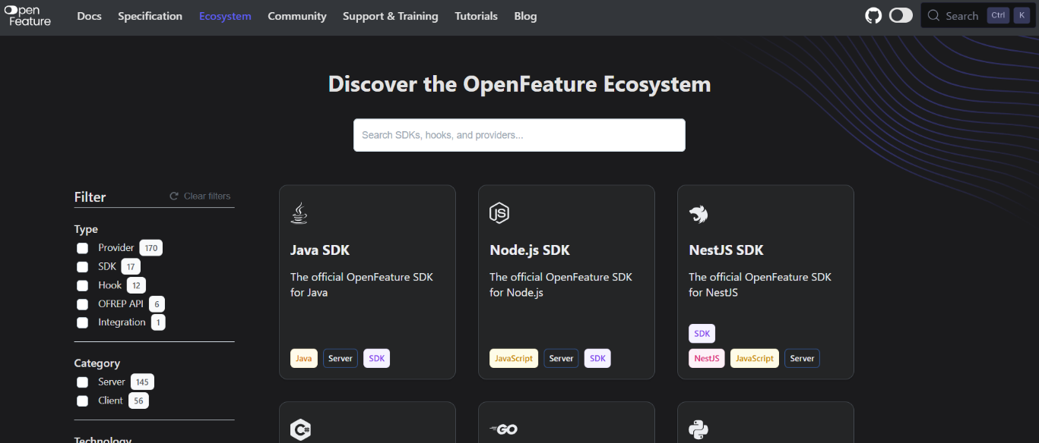Screen dimensions: 1039x443
Task: Click the Python icon card
Action: coord(698,429)
